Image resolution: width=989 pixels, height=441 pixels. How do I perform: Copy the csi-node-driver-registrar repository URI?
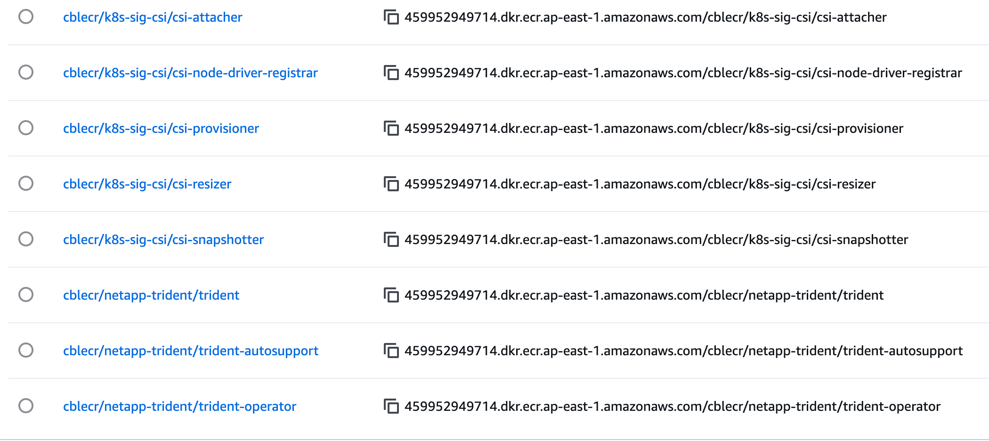[x=391, y=73]
